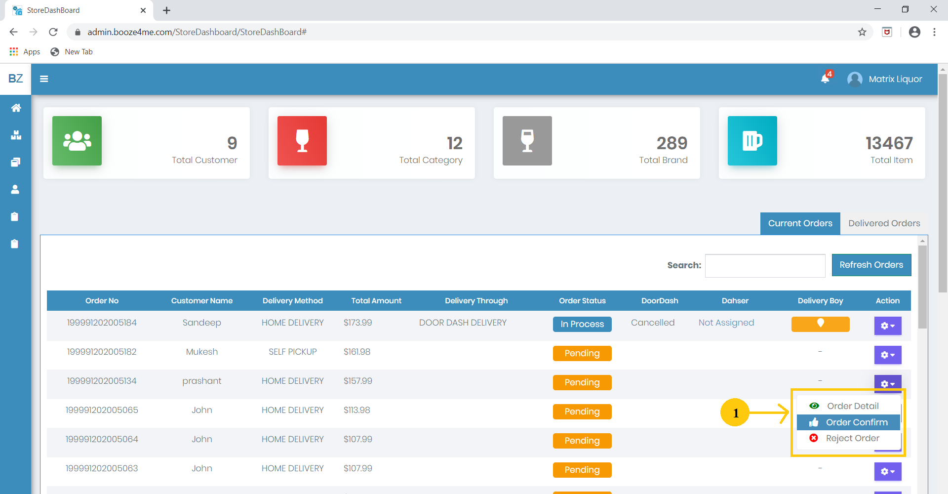
Task: Open the first clipboard sidebar icon
Action: pos(15,216)
